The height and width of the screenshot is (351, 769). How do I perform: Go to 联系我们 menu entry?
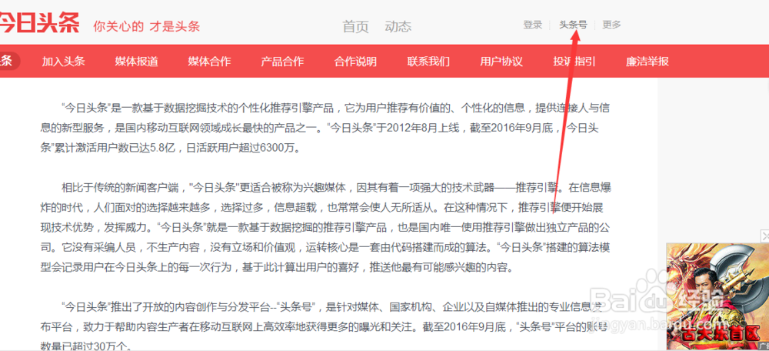428,62
